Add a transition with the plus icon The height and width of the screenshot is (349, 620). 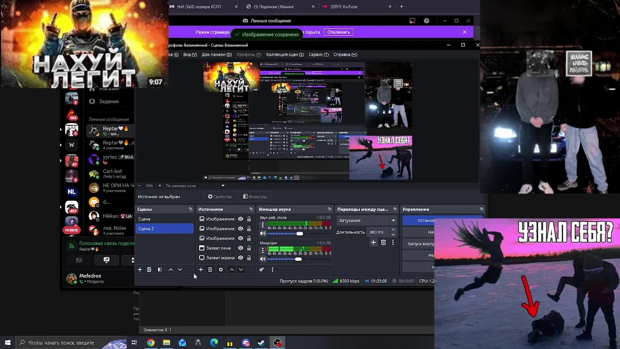tap(373, 242)
